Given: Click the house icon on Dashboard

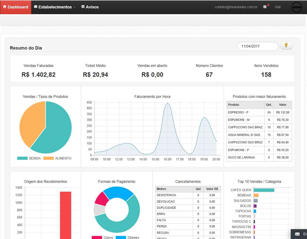Looking at the screenshot, I should [5, 7].
